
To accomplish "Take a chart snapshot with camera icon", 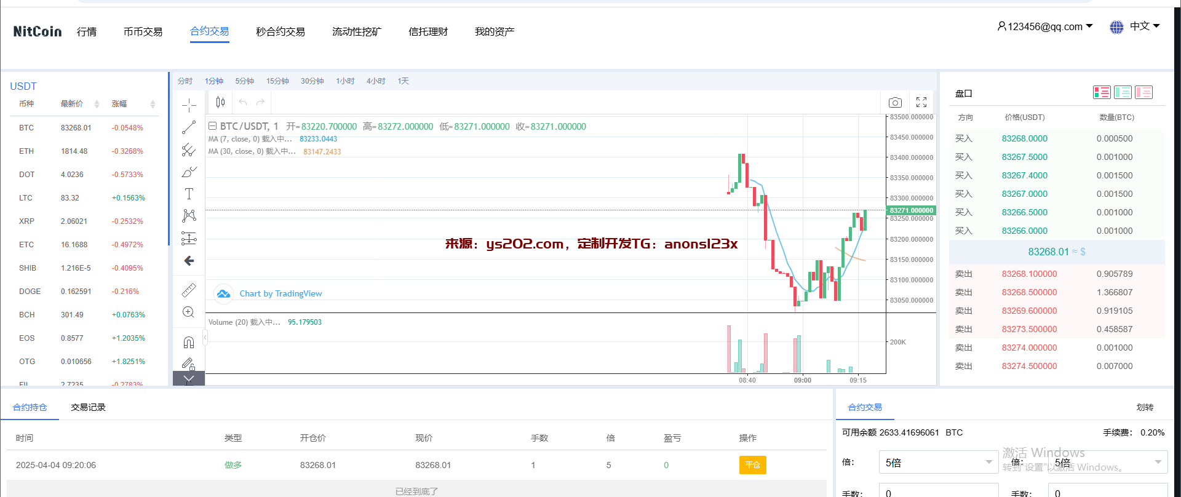I will coord(895,102).
